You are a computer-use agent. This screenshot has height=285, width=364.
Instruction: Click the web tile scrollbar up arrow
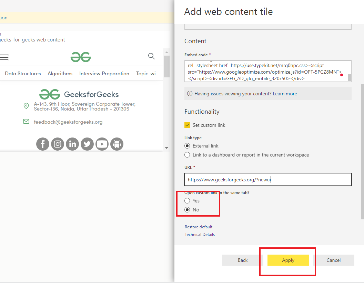(167, 53)
